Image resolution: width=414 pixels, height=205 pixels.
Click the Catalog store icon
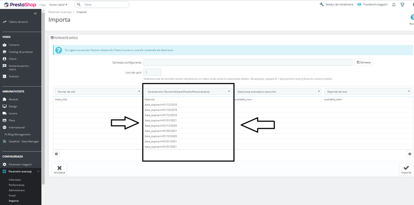pos(4,52)
